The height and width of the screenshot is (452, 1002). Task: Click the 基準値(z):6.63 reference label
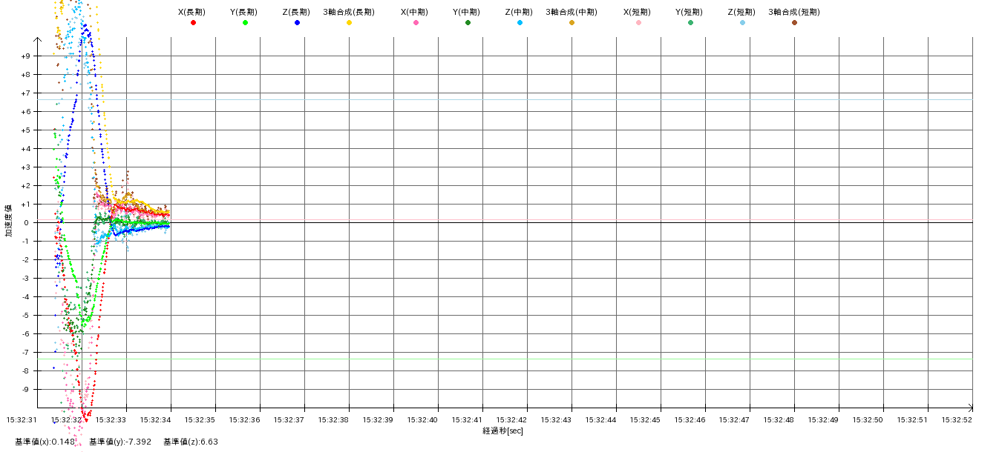click(x=191, y=442)
